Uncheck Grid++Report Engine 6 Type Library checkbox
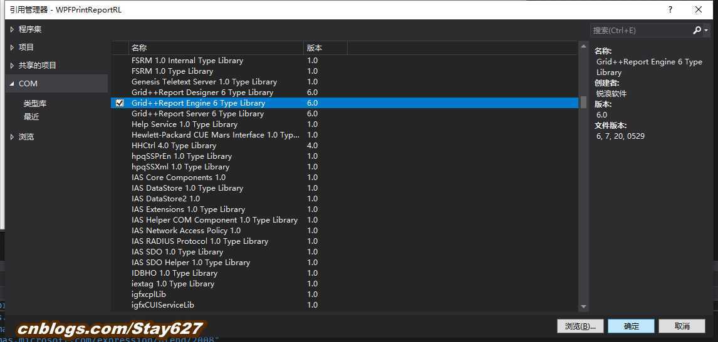 pyautogui.click(x=120, y=103)
